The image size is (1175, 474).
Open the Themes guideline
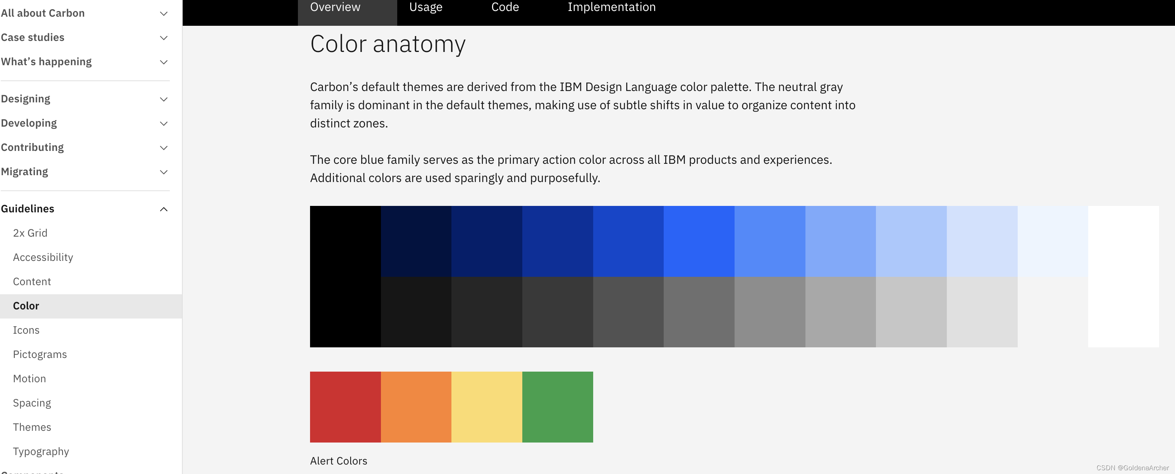(x=91, y=427)
